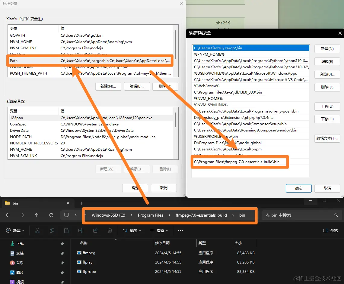The image size is (344, 284).
Task: Select the %WebStorm% path entry
Action: click(250, 86)
